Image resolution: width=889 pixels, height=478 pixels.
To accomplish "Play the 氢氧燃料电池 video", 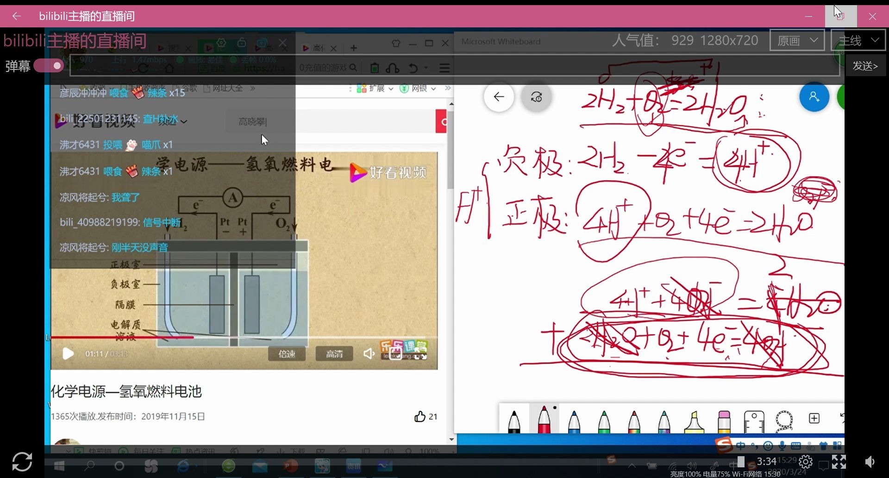I will [x=68, y=354].
